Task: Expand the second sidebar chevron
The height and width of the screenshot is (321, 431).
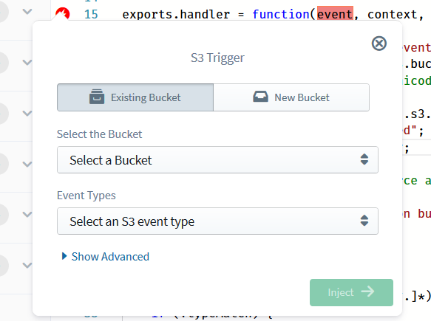Action: (x=27, y=63)
